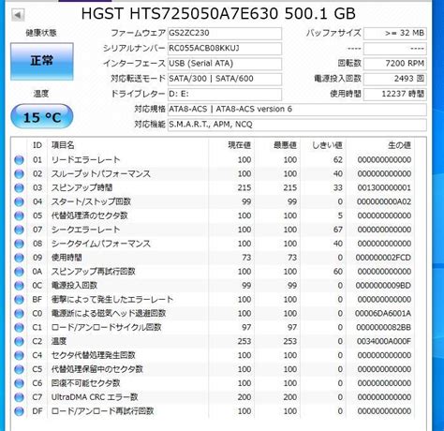444x431 pixels.
Task: Click status icon of row C4 セクタ代替処理発生回数
Action: (19, 355)
